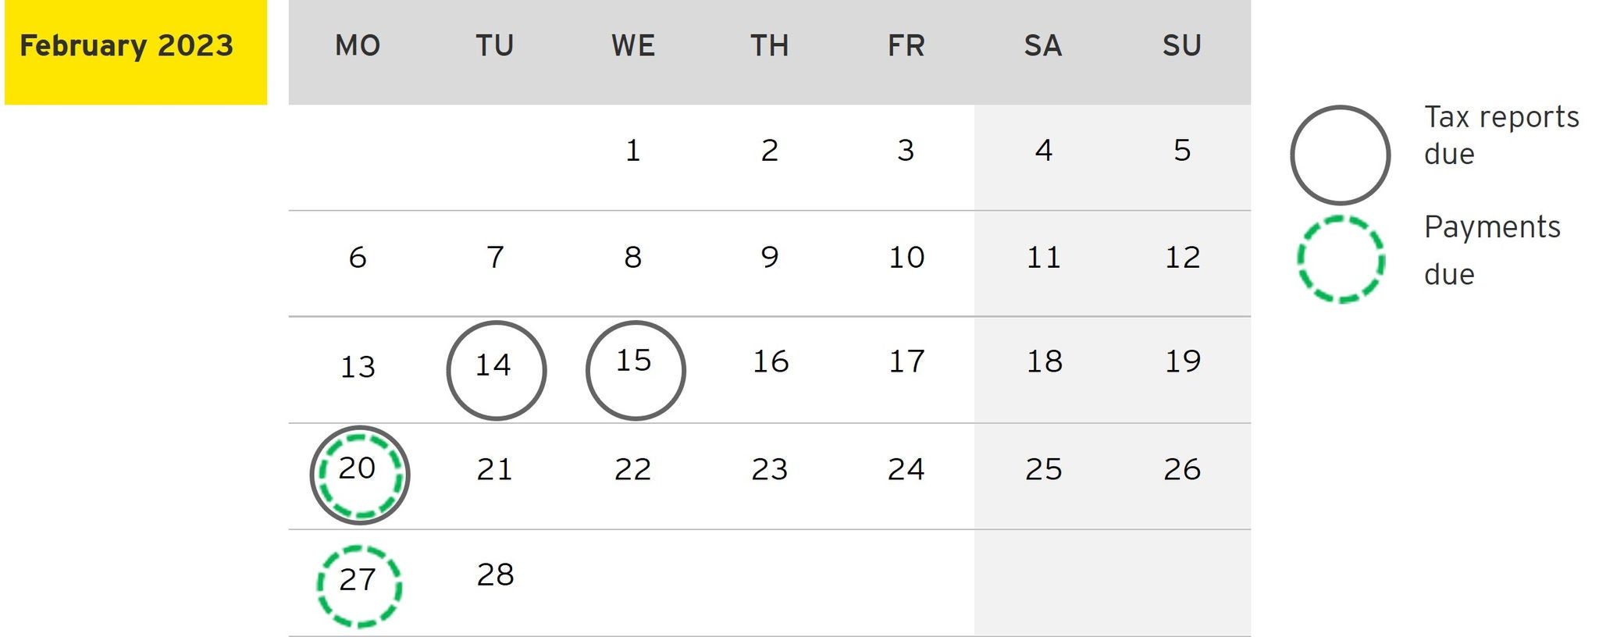Click the Tax reports due legend text
This screenshot has width=1599, height=637.
(x=1500, y=135)
